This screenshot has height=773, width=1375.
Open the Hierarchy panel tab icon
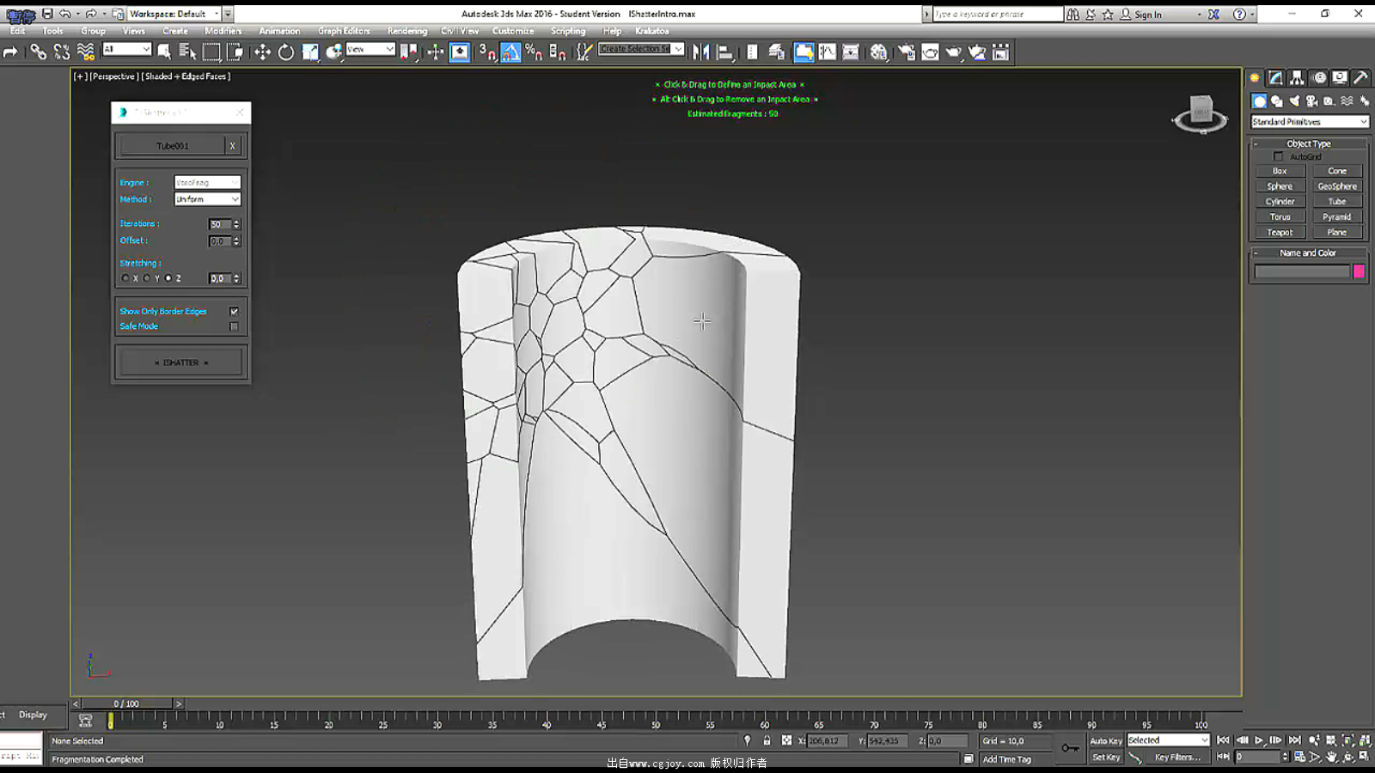1297,77
